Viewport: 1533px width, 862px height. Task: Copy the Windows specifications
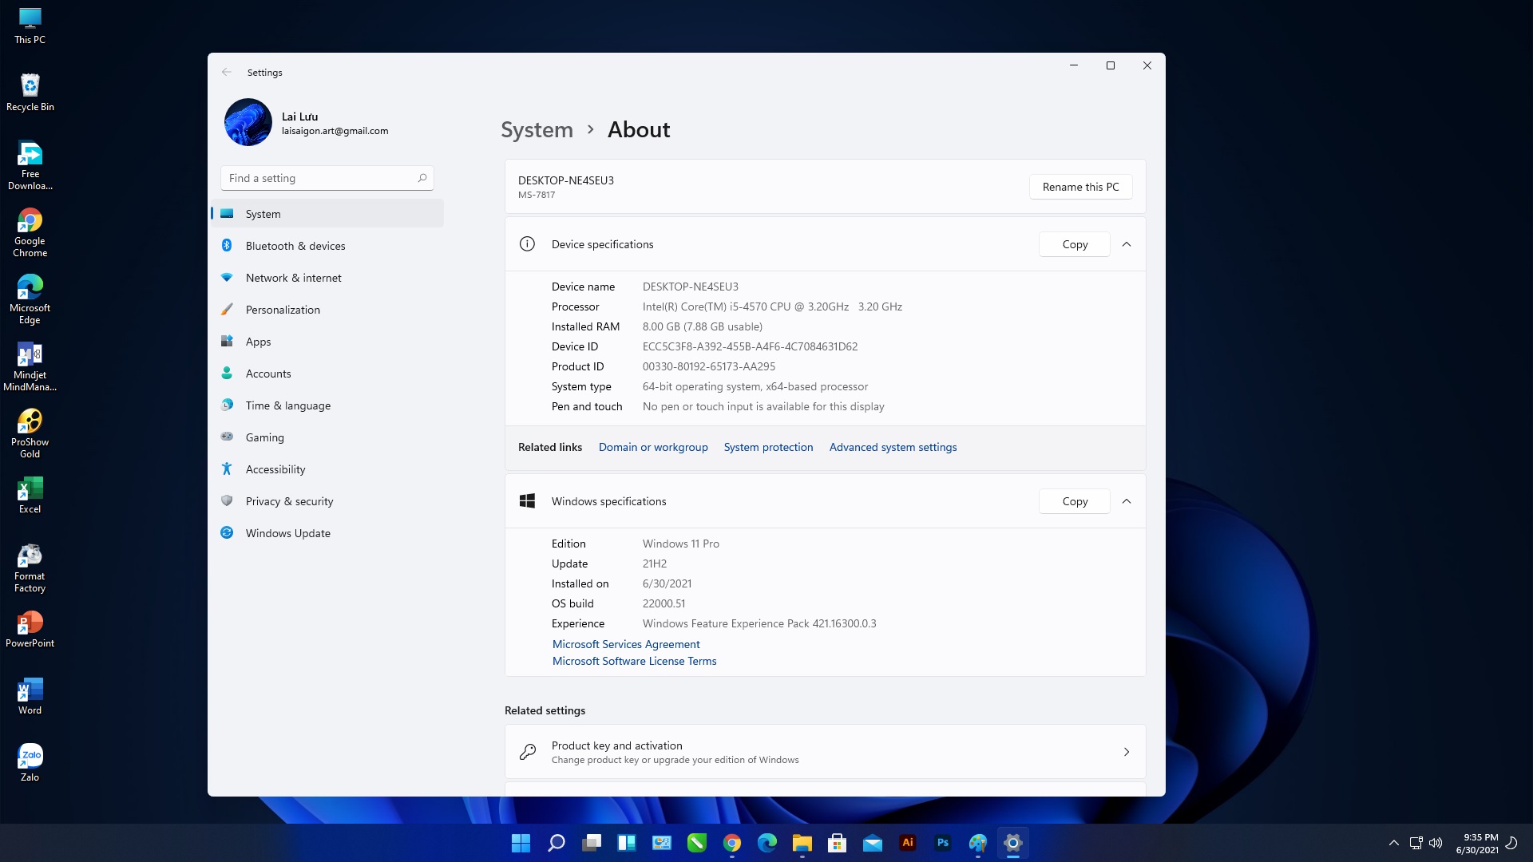tap(1075, 501)
